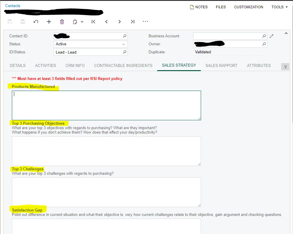Open the Business Account lookup magnifier

click(264, 36)
